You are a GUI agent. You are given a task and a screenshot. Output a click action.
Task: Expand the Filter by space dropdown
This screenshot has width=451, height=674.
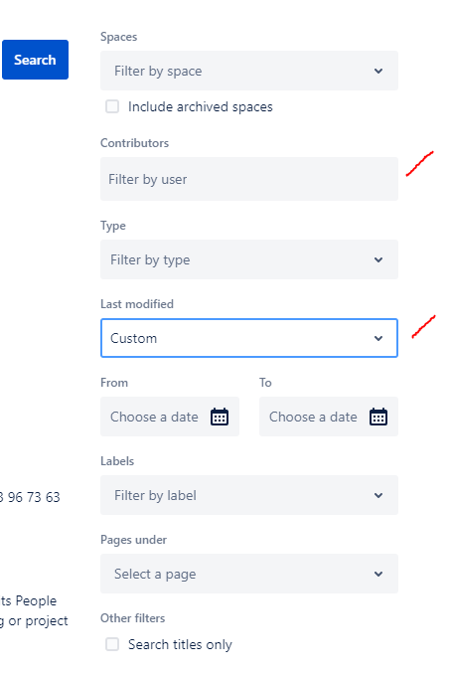point(249,71)
